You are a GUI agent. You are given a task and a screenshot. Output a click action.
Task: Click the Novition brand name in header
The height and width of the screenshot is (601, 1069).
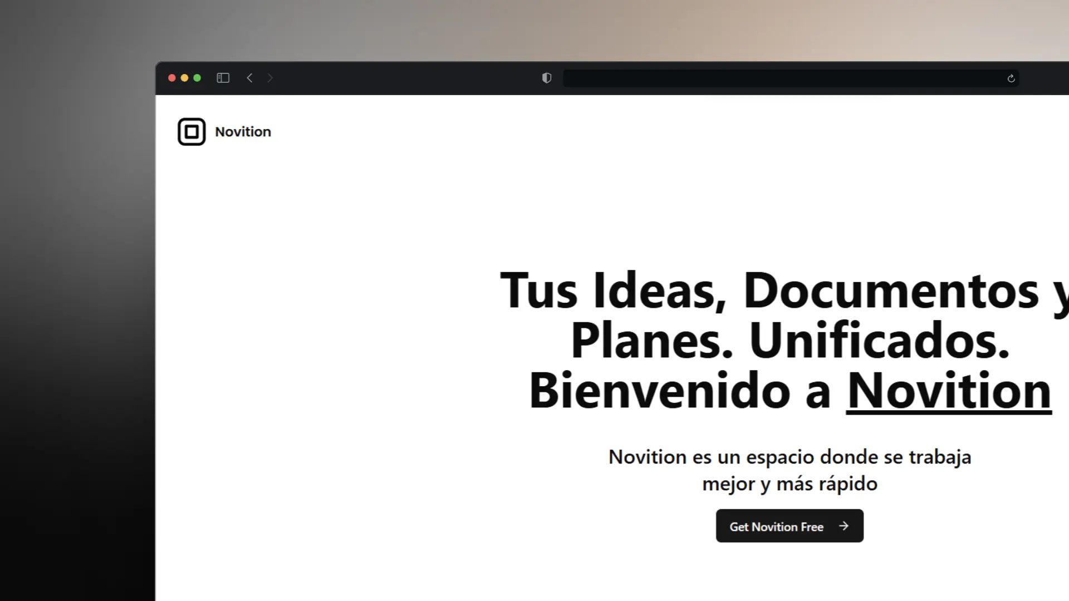coord(243,132)
